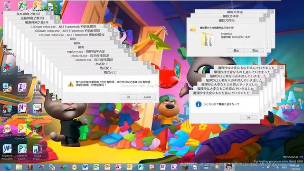Viewport: 304px width, 171px height.
Task: Select Microsoft Outlook 2010 desktop shortcut
Action: [x=22, y=132]
